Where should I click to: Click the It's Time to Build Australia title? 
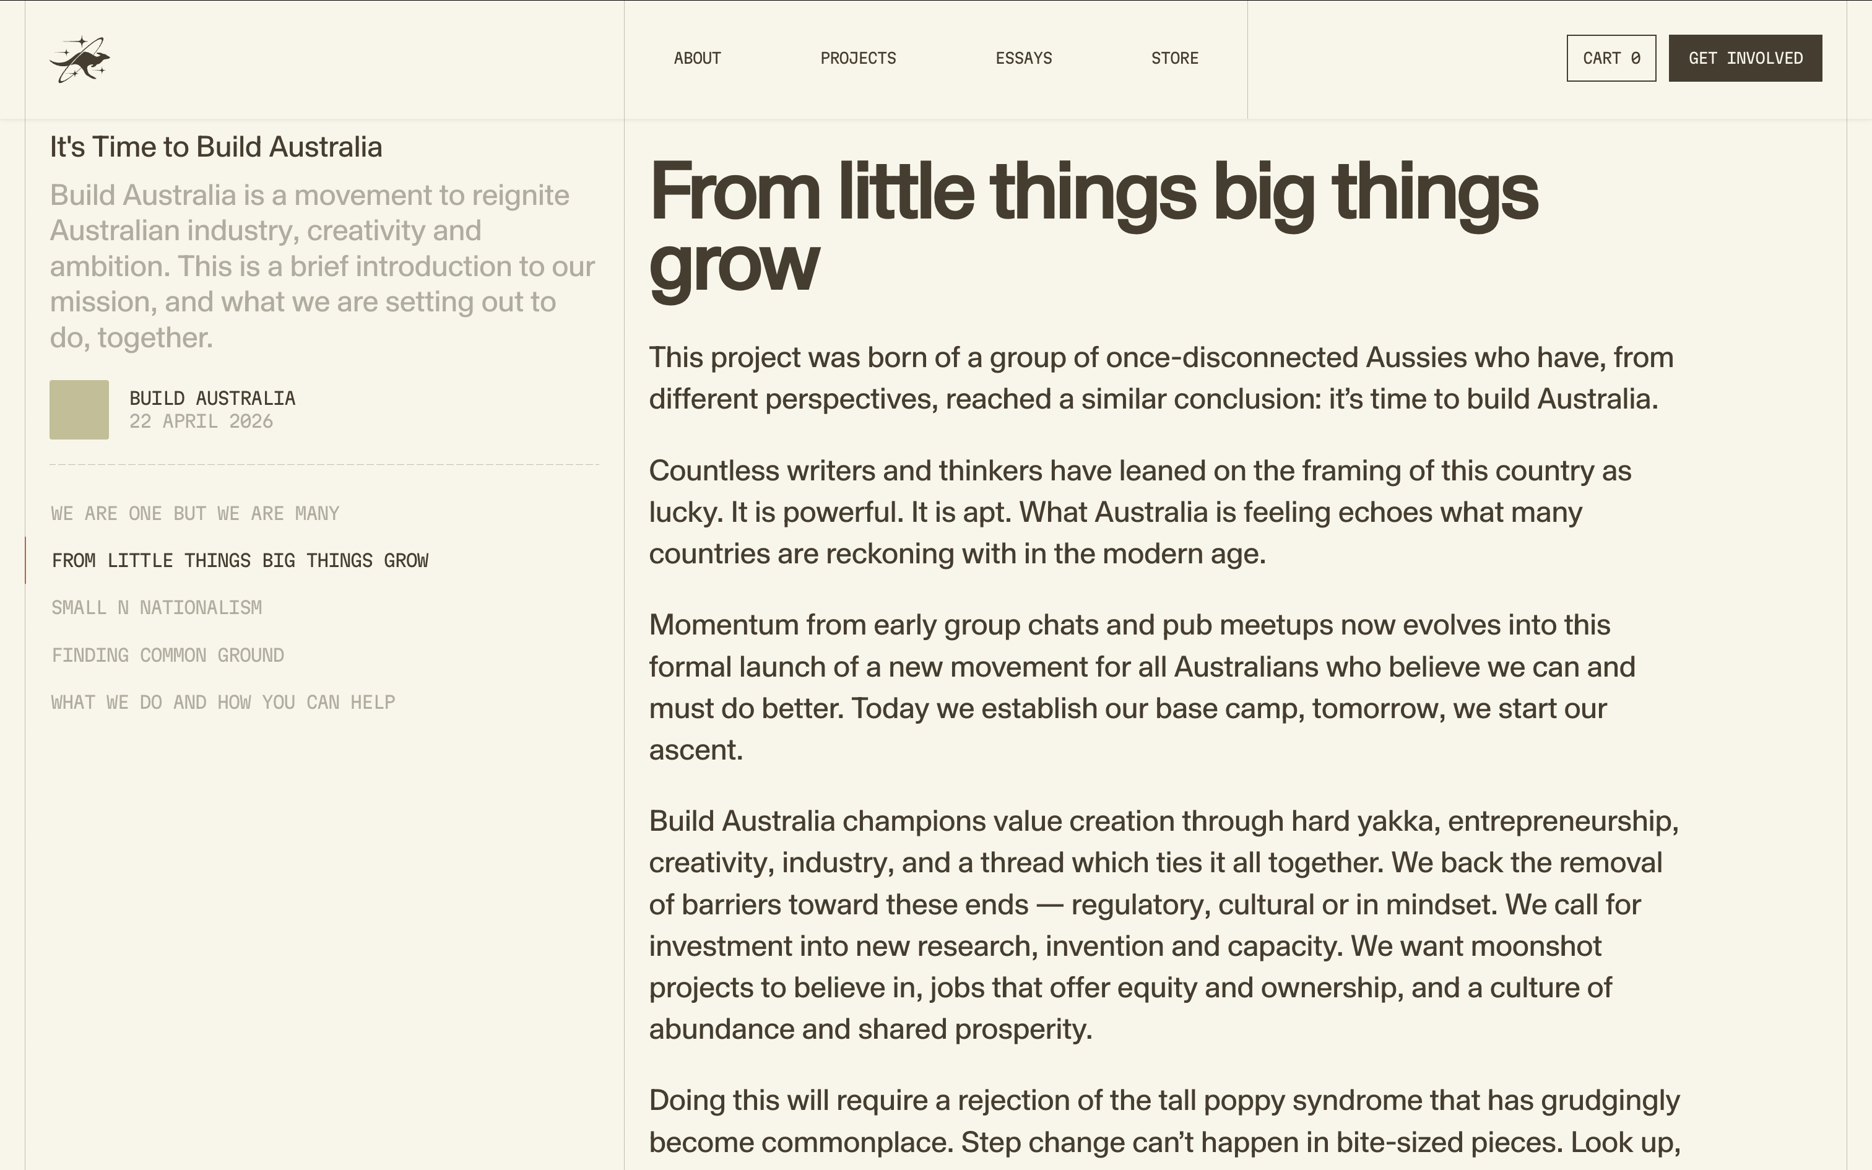216,147
